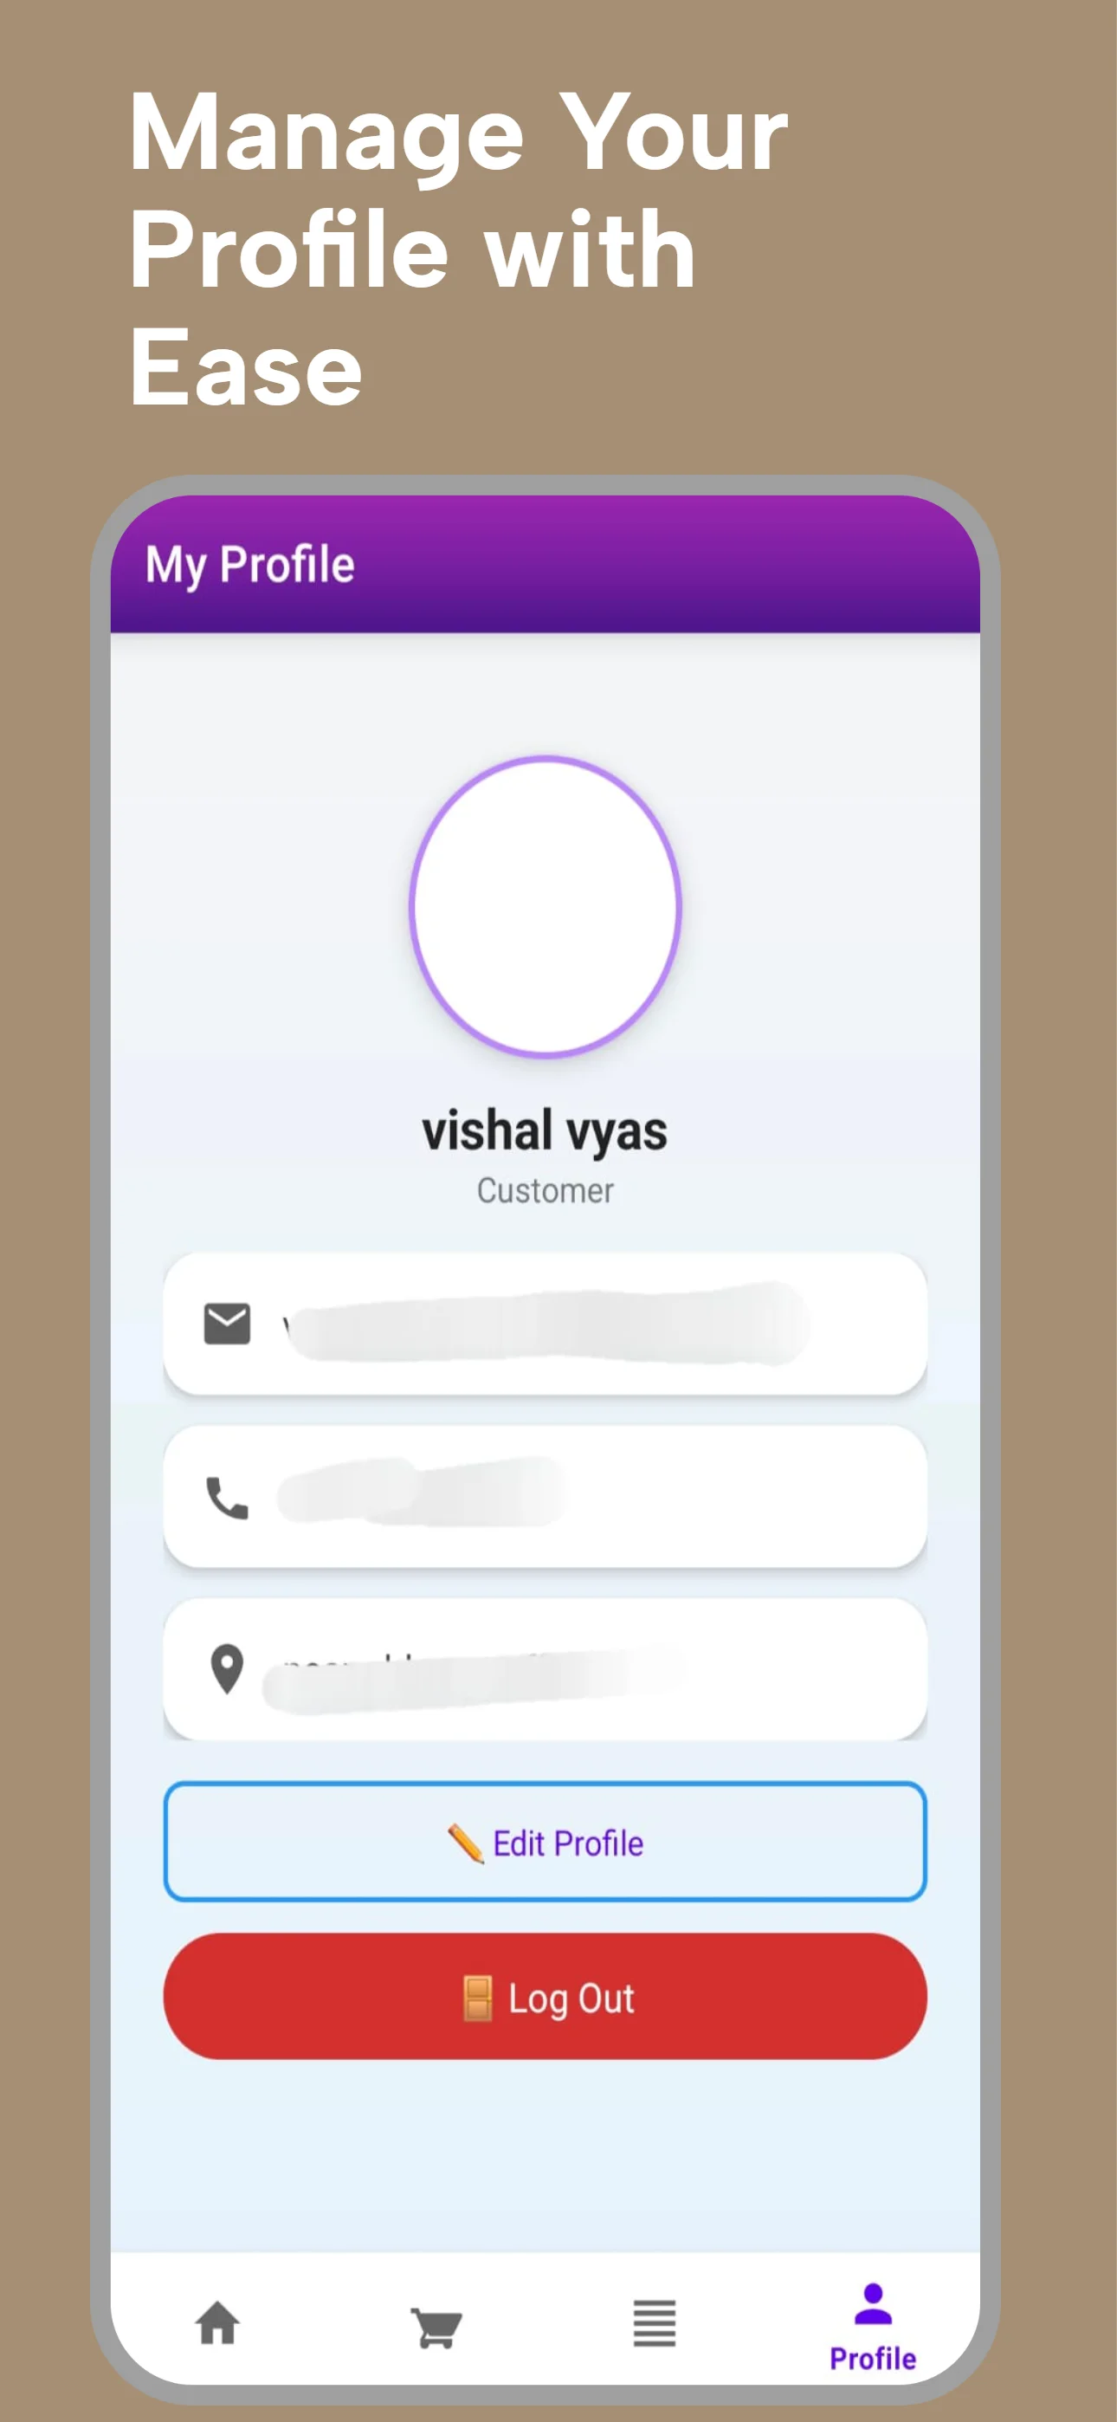Viewport: 1117px width, 2422px height.
Task: Switch to the Profile tab label
Action: [x=873, y=2358]
